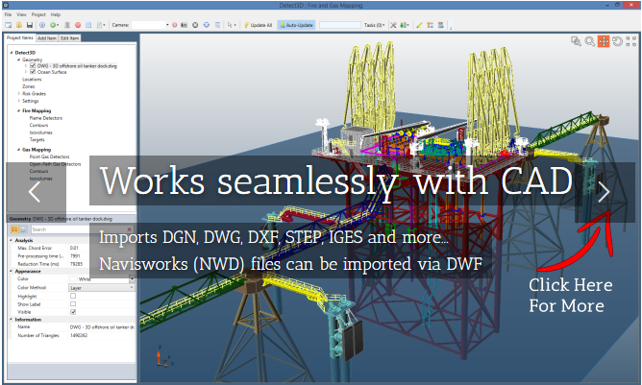Select Point Gas Detectors in tree

[x=50, y=156]
